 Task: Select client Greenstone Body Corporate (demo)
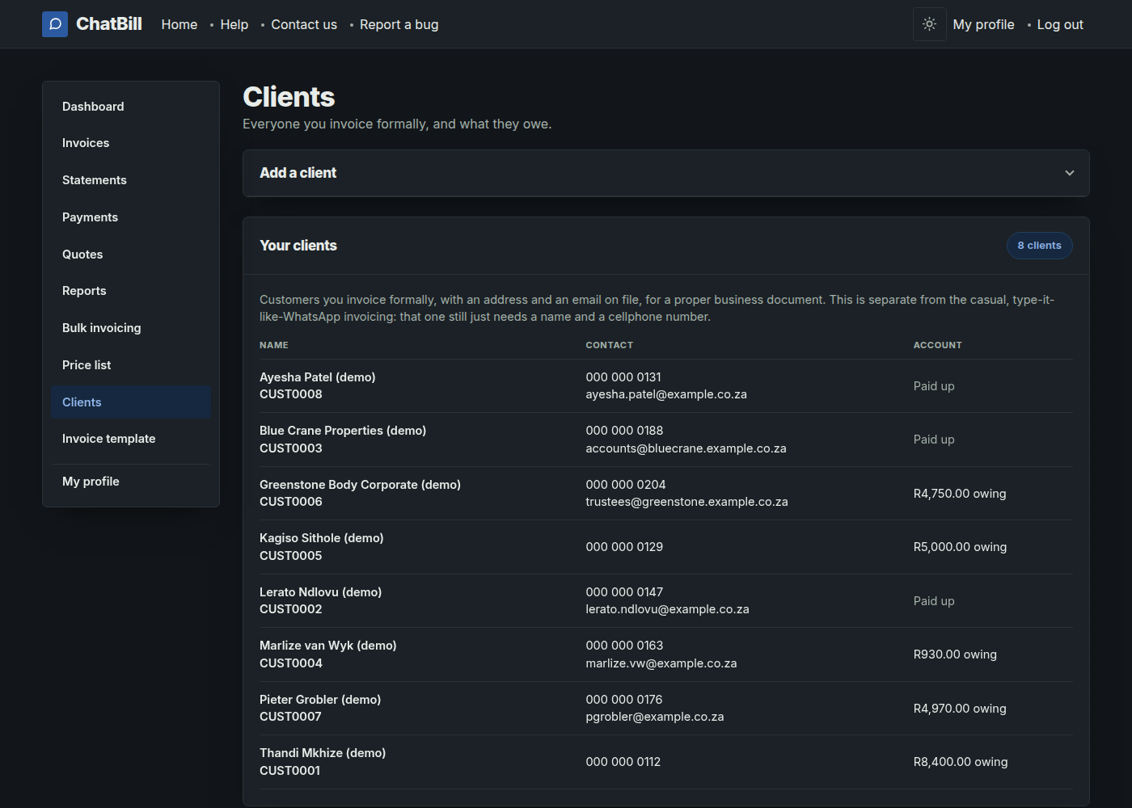pyautogui.click(x=360, y=485)
